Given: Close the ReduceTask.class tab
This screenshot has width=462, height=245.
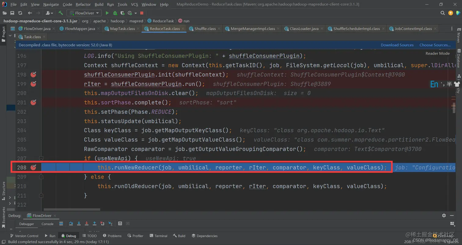Looking at the screenshot, I should (x=183, y=29).
